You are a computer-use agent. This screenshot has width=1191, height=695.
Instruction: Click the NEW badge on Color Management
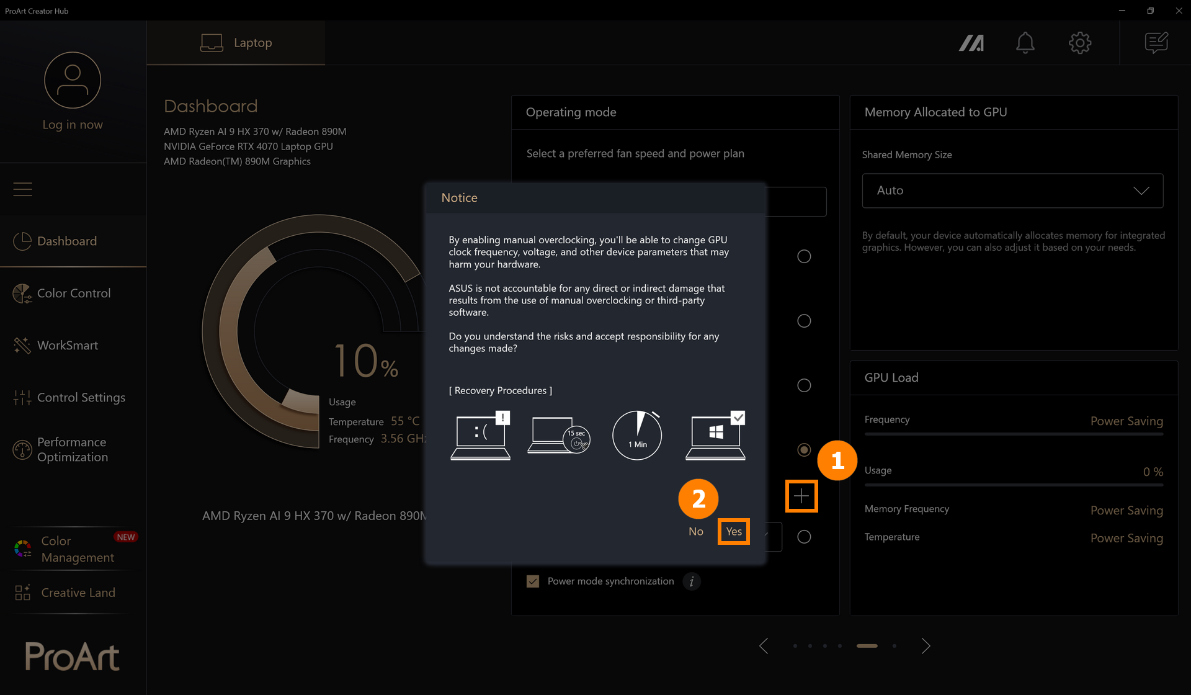click(126, 537)
